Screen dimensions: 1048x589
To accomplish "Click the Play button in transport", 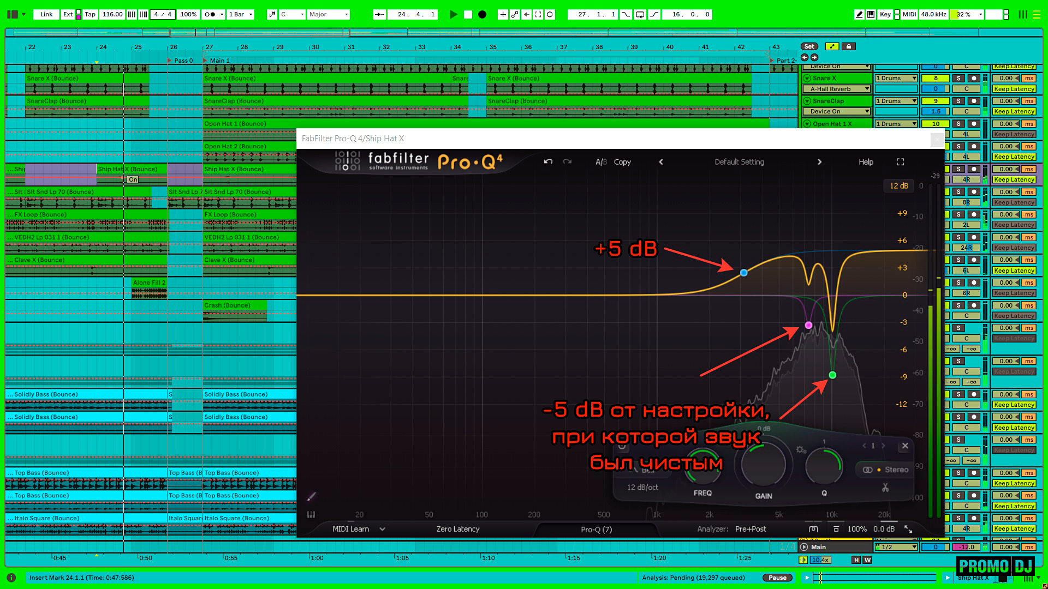I will (453, 15).
